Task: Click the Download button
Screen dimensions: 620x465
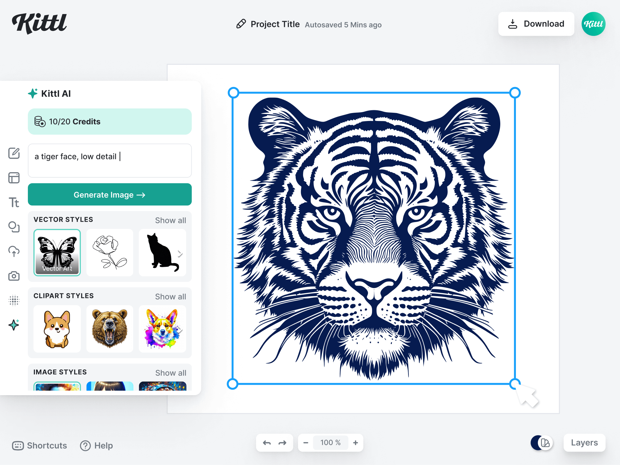Action: [536, 24]
